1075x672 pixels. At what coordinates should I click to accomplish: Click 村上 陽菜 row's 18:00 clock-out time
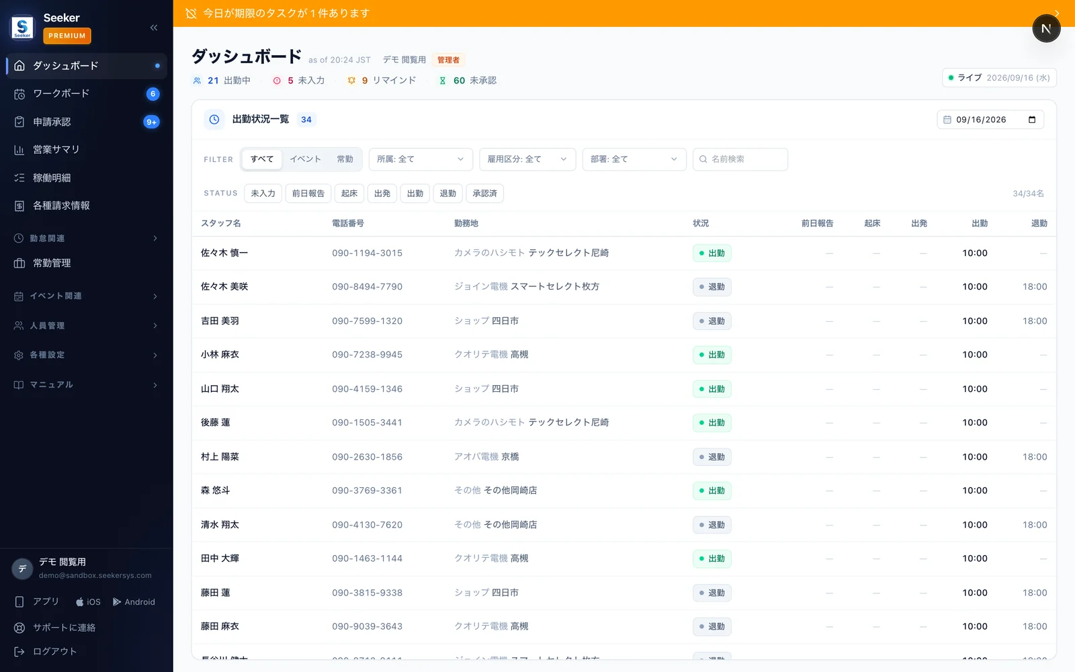click(x=1035, y=457)
